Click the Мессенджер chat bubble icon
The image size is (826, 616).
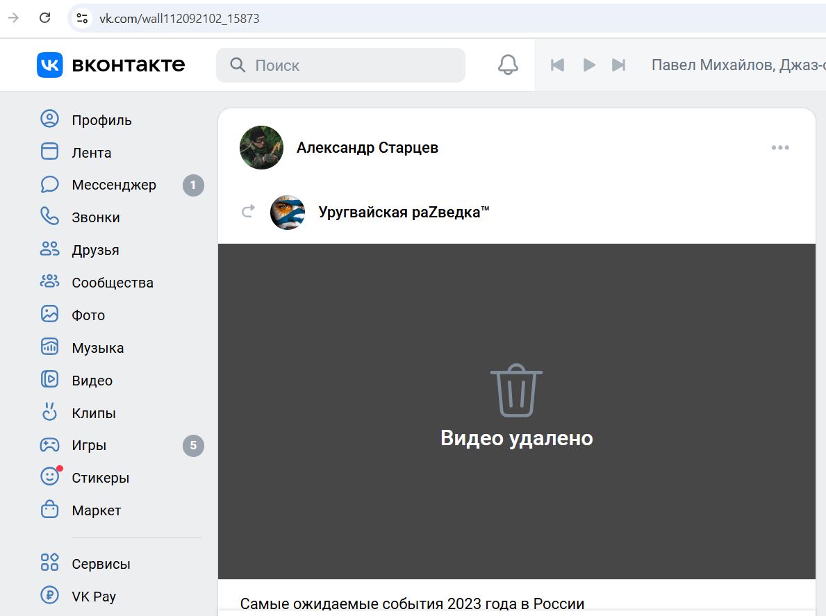click(x=49, y=184)
